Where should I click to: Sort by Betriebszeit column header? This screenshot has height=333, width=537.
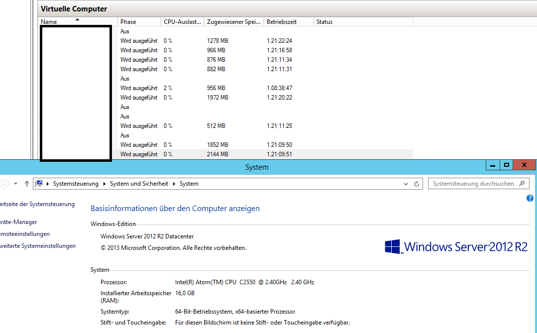click(x=289, y=21)
